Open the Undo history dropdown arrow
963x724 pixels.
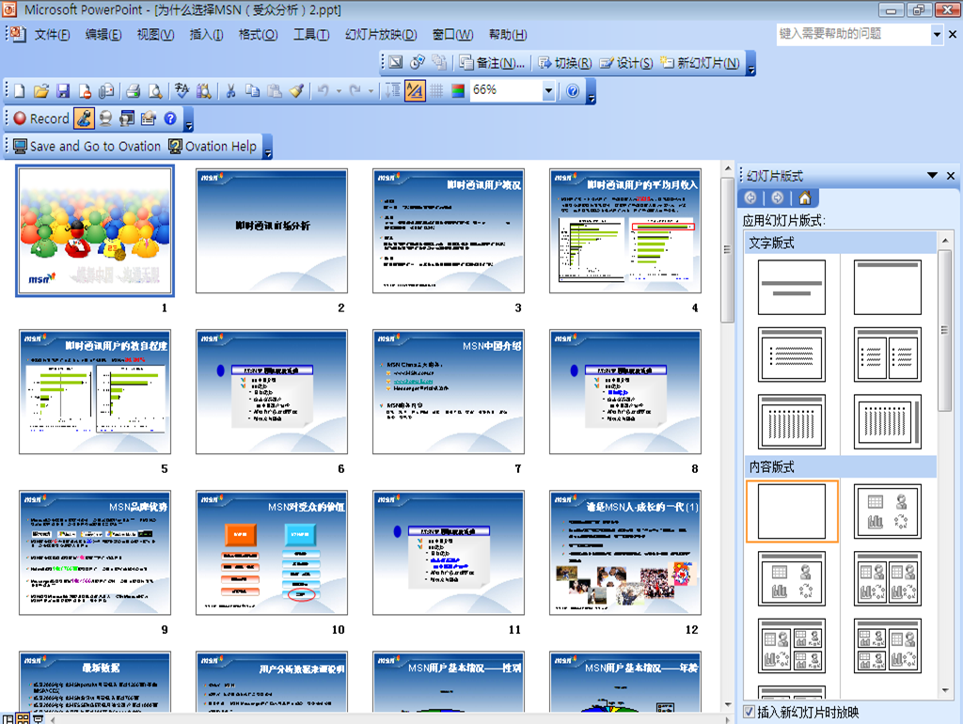(x=339, y=91)
